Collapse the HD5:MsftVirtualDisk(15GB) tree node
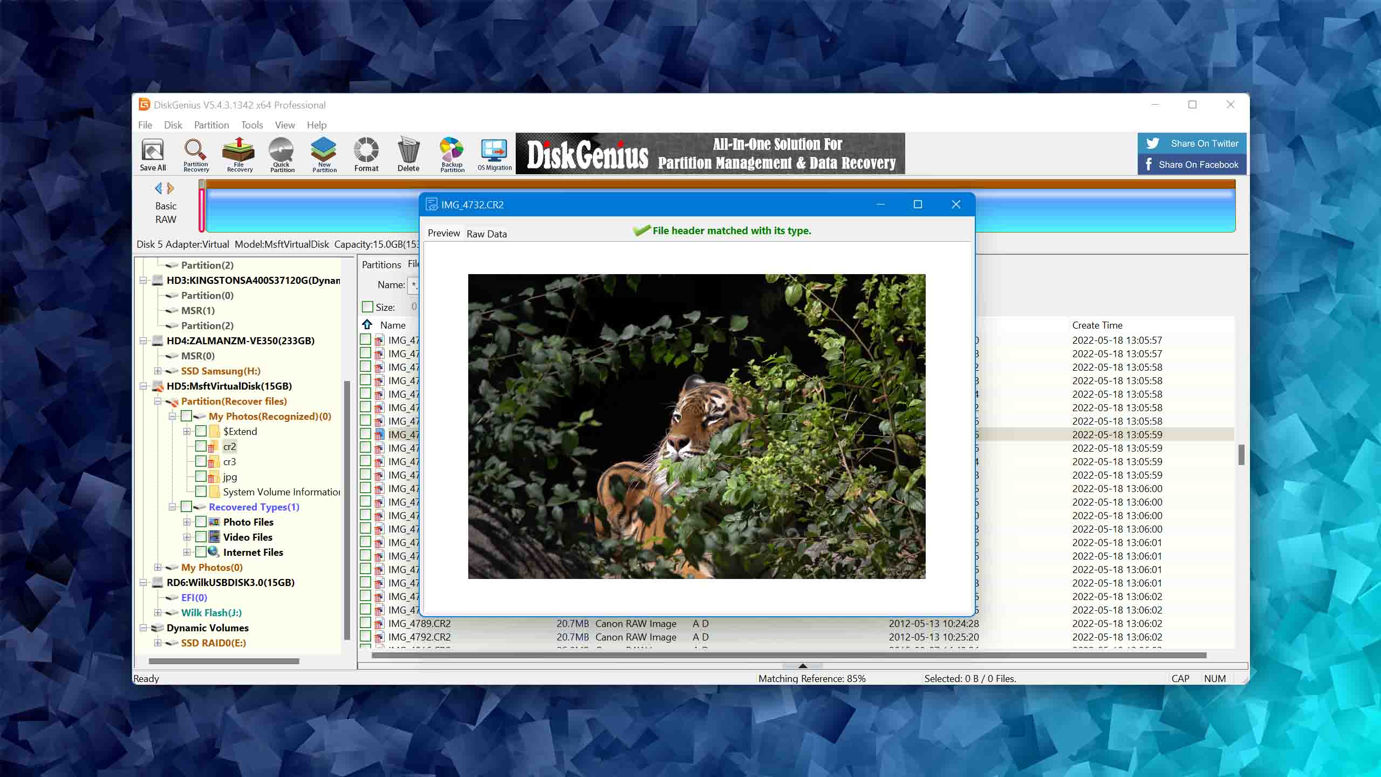The image size is (1381, 777). point(143,386)
